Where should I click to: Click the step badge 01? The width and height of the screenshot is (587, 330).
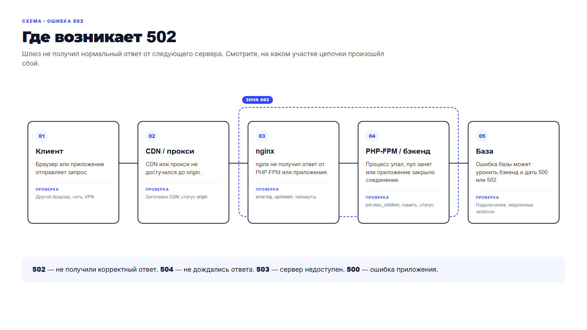click(42, 136)
